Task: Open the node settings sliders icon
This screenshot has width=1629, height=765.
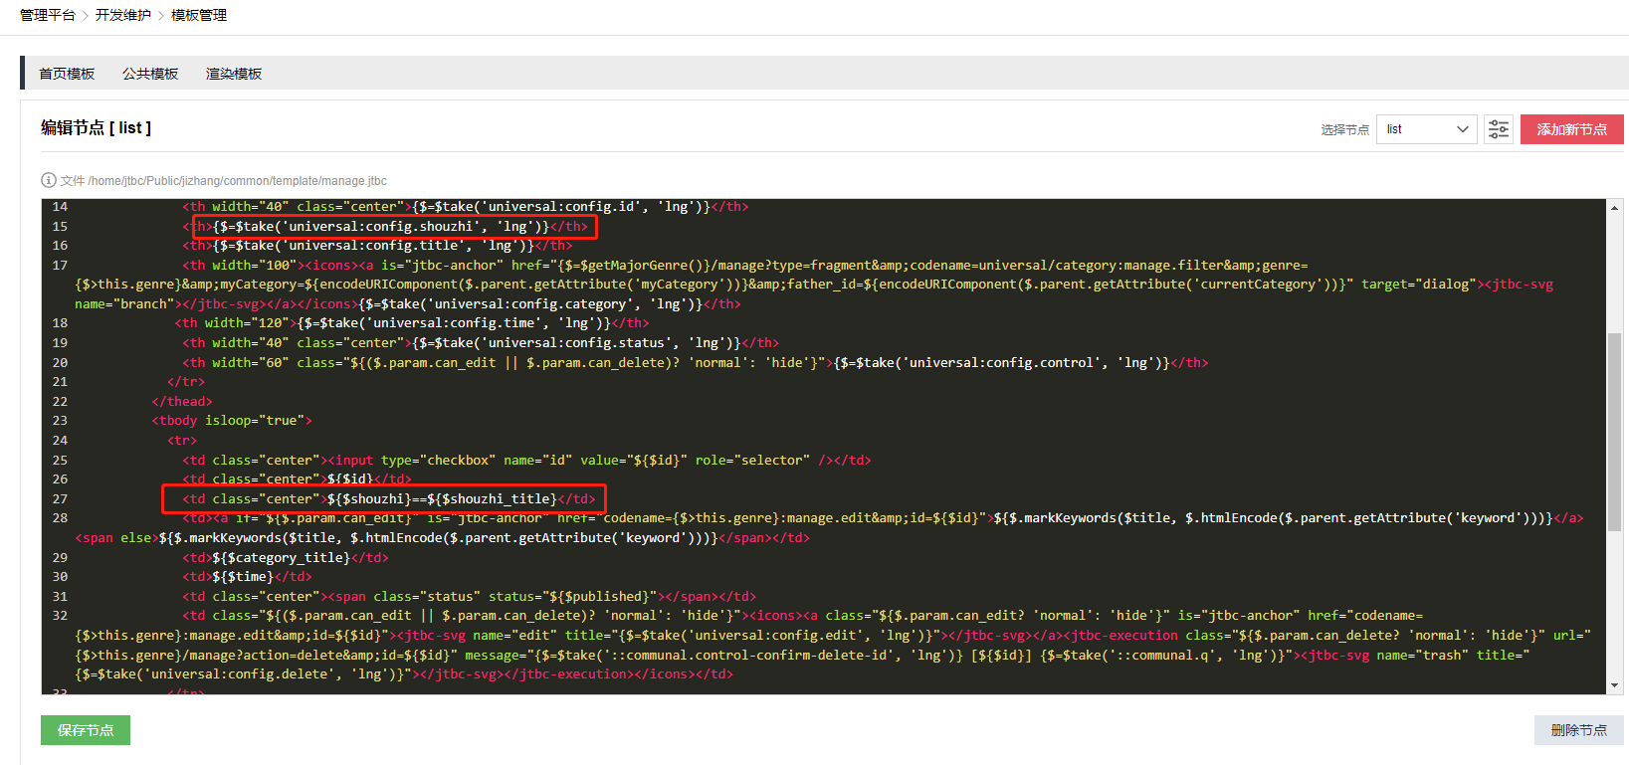Action: pyautogui.click(x=1498, y=129)
